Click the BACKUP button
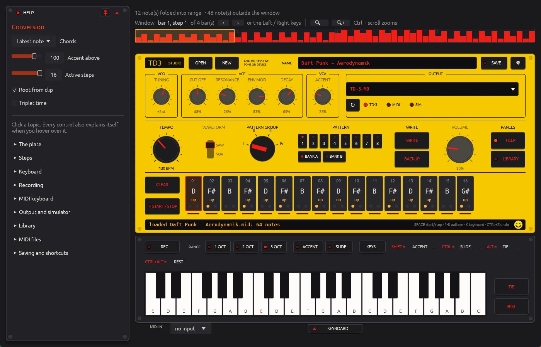Screen dimensions: 541x347 coord(412,159)
